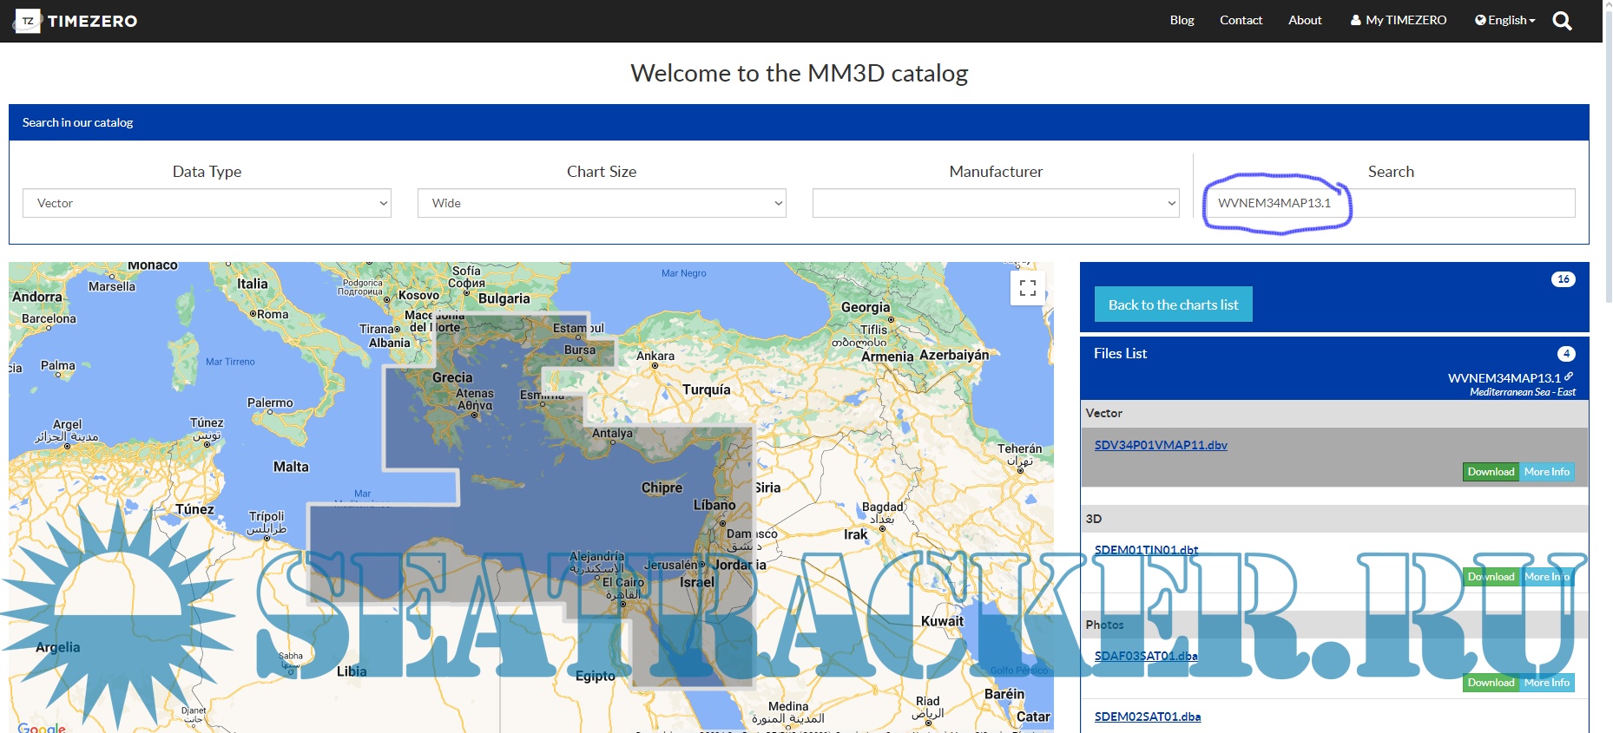Download the SDV34P01VMAP11.dbv vector file
This screenshot has height=733, width=1613.
click(x=1491, y=472)
